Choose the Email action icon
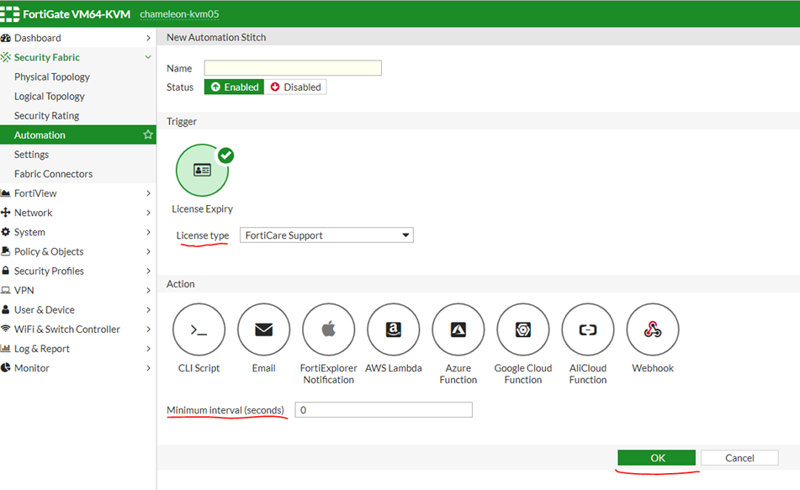This screenshot has width=800, height=490. pyautogui.click(x=264, y=329)
